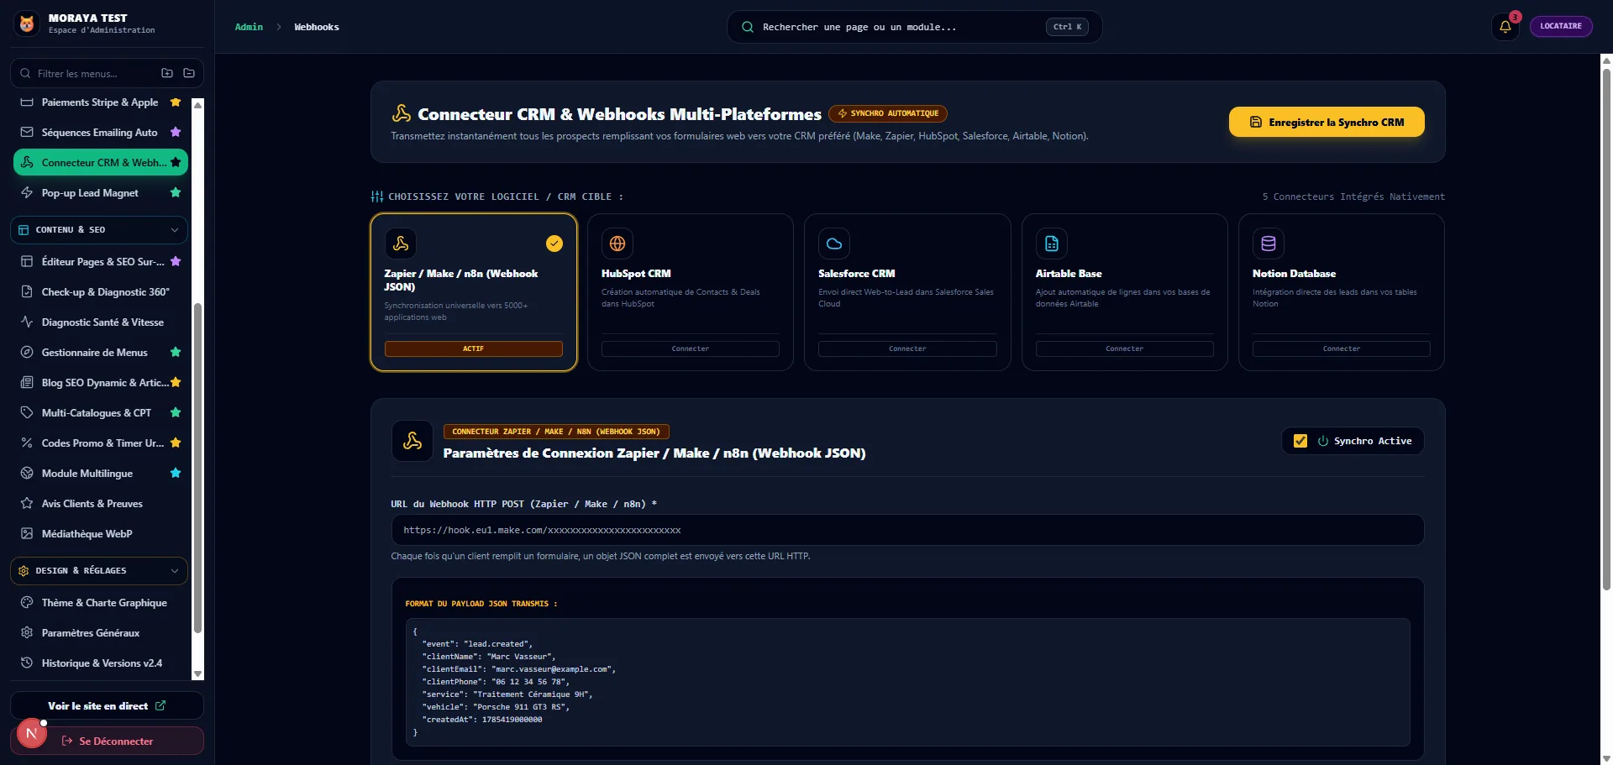Click the HubSpot CRM globe icon
Image resolution: width=1613 pixels, height=765 pixels.
617,244
